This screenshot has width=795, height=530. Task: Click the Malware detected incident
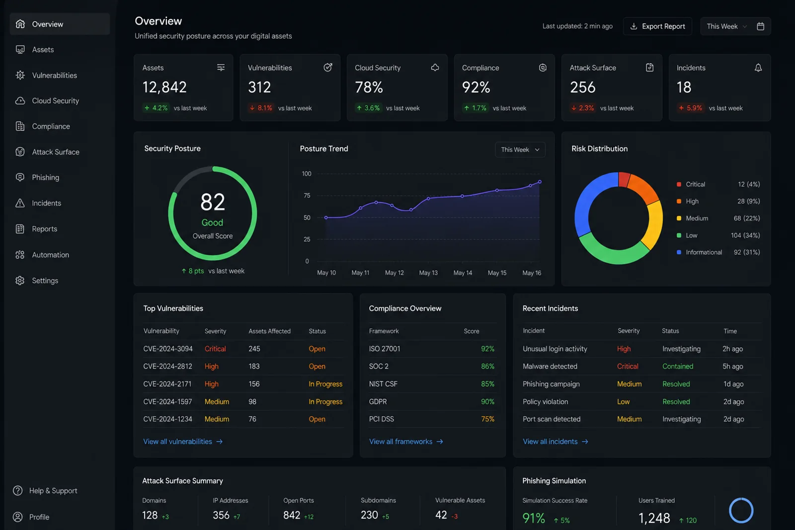point(641,367)
